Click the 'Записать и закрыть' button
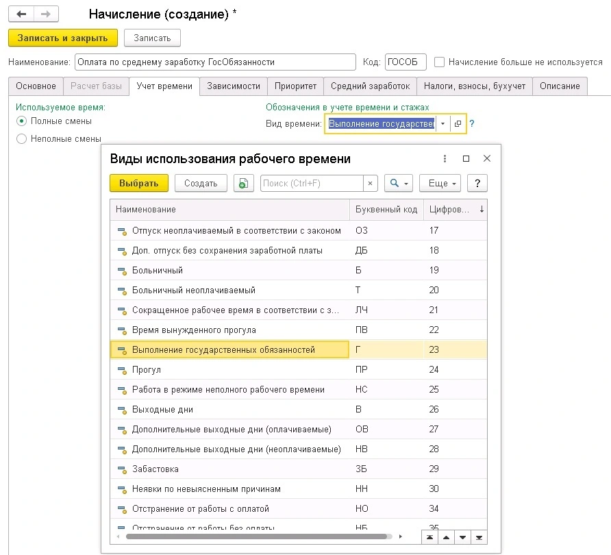Viewport: 611px width, 555px height. [x=63, y=38]
